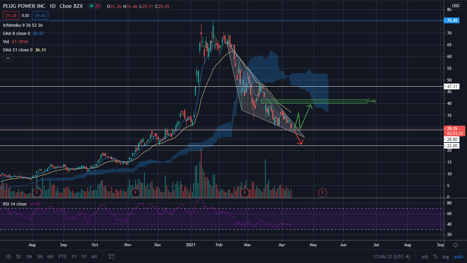The width and height of the screenshot is (467, 263).
Task: Select the 3M time range
Action: point(40,256)
